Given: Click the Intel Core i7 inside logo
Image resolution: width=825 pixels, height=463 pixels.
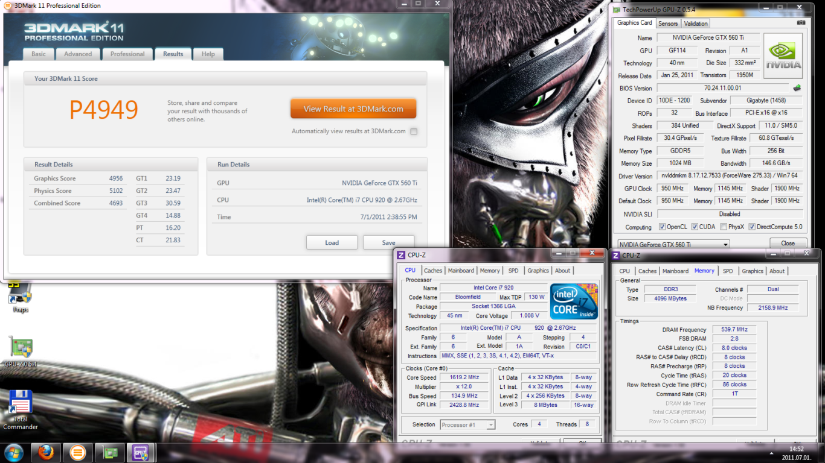Looking at the screenshot, I should 574,301.
